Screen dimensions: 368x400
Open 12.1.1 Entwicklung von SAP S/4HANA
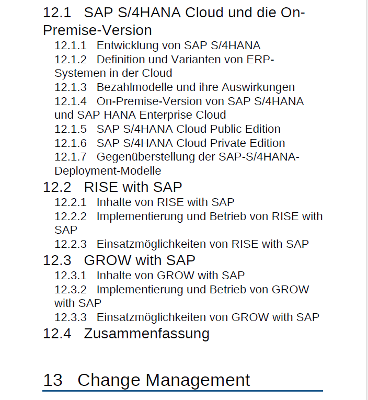coord(157,45)
